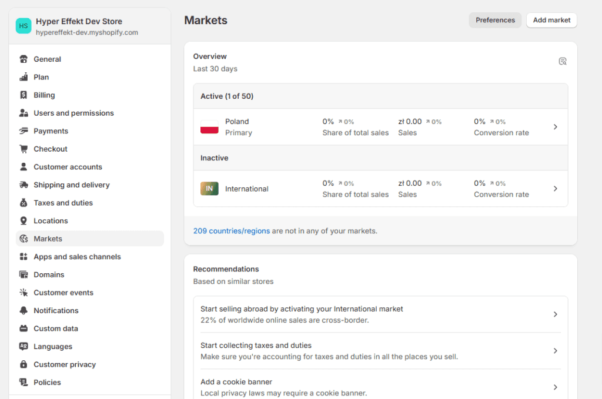Click the Customer accounts person icon
Image resolution: width=602 pixels, height=399 pixels.
(x=24, y=167)
